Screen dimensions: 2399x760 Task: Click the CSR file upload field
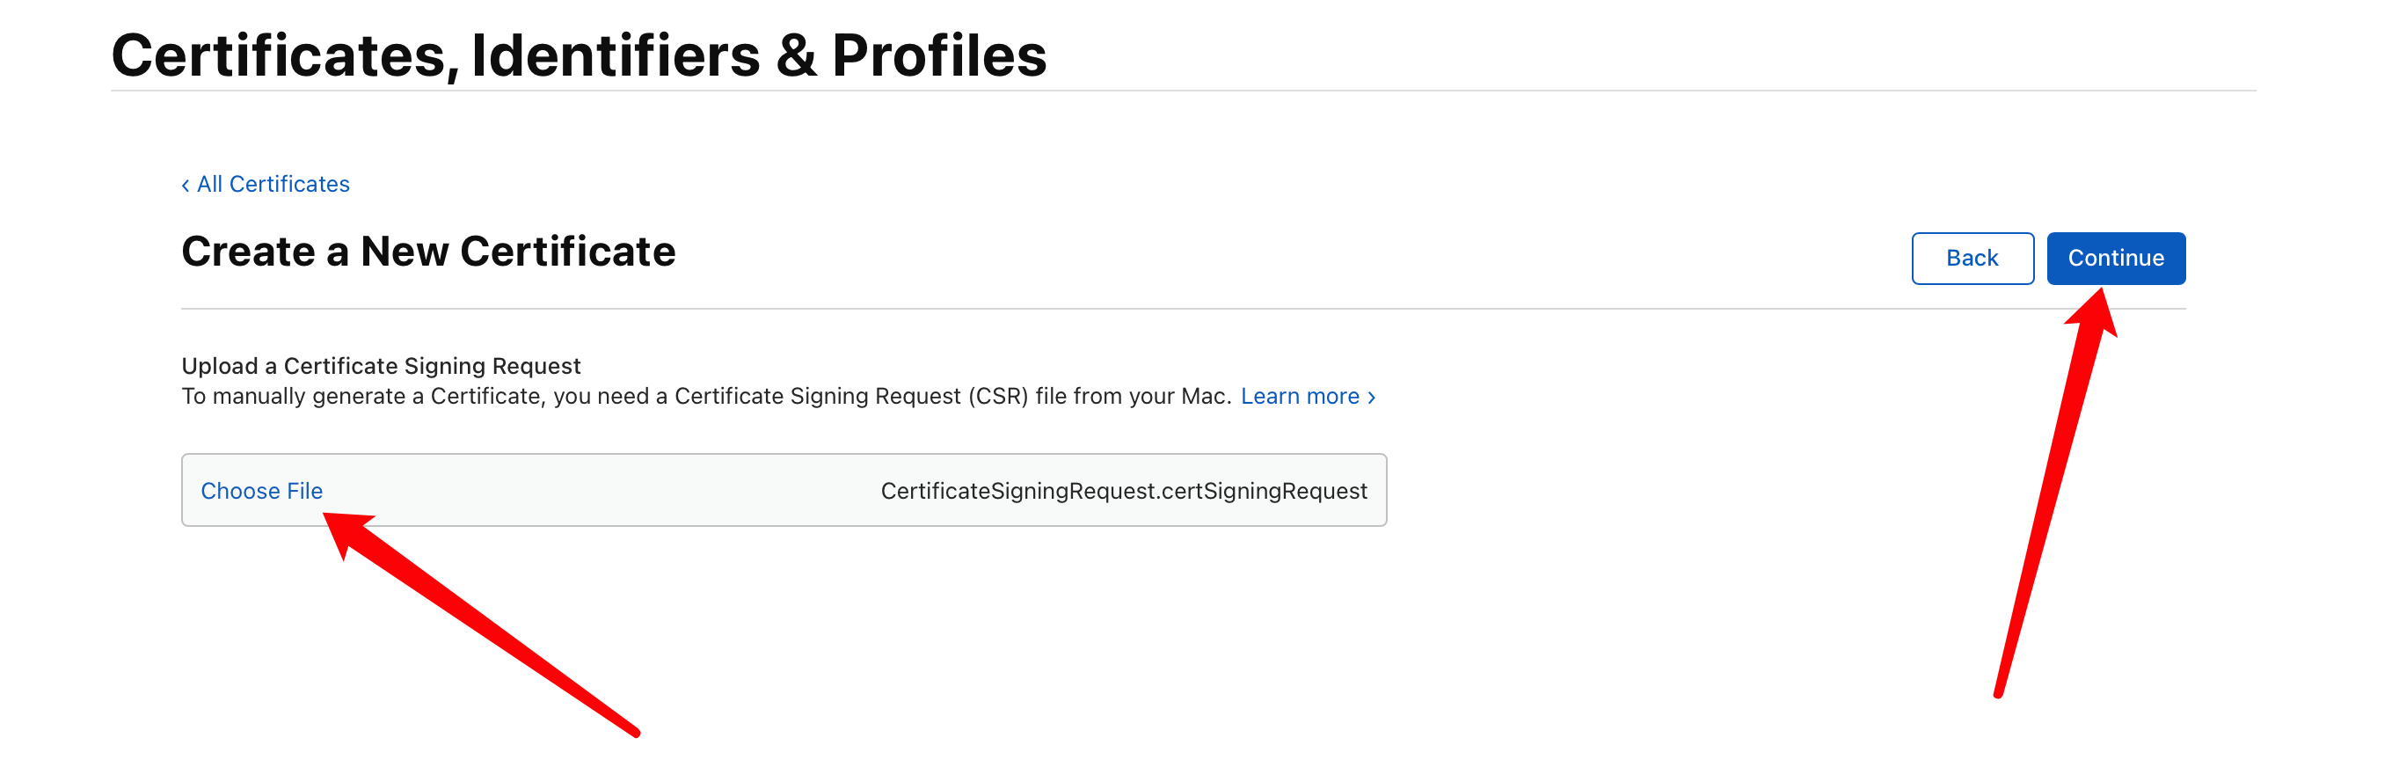784,490
